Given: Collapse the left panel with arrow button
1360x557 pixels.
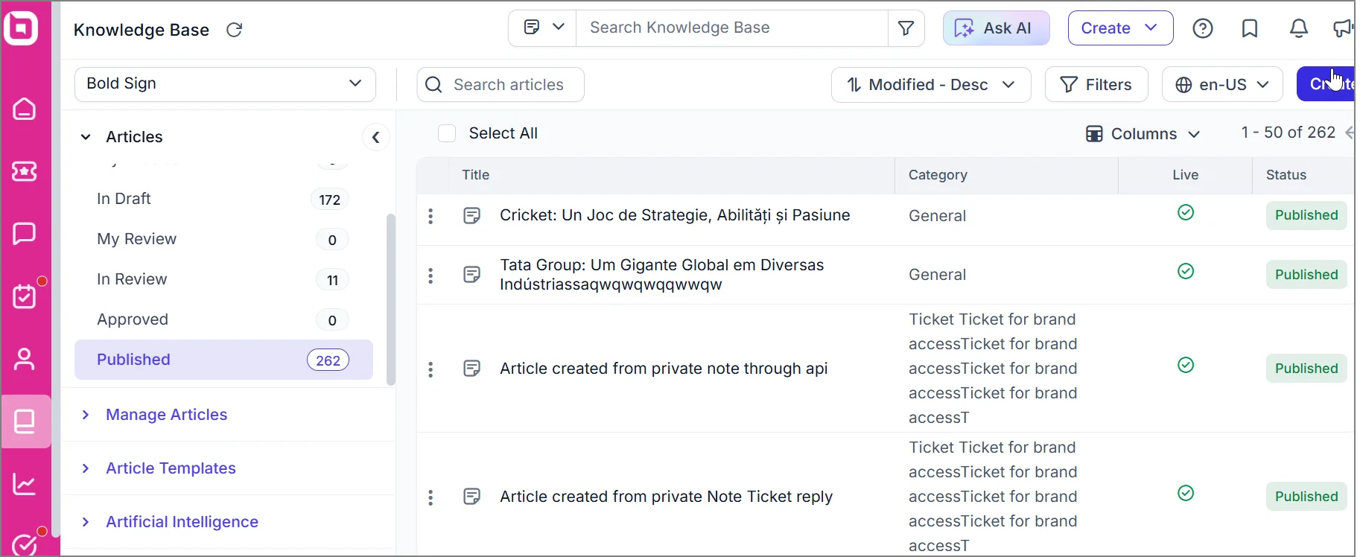Looking at the screenshot, I should (x=376, y=137).
